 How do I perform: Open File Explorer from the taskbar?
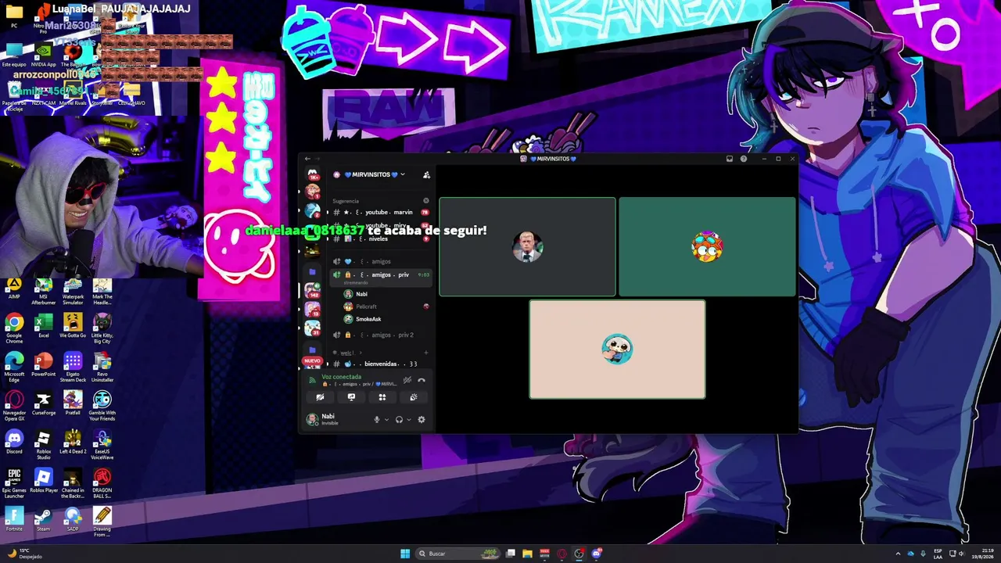point(528,554)
